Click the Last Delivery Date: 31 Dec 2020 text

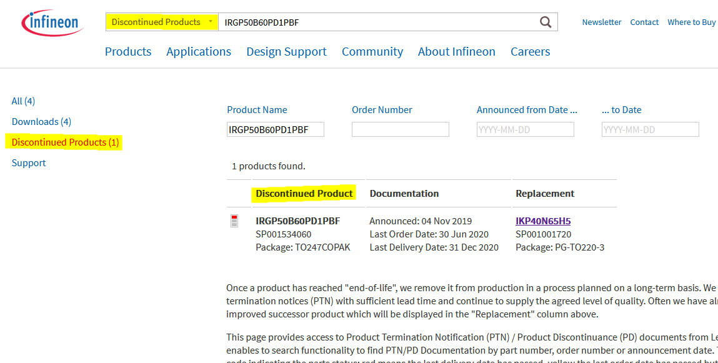[434, 247]
